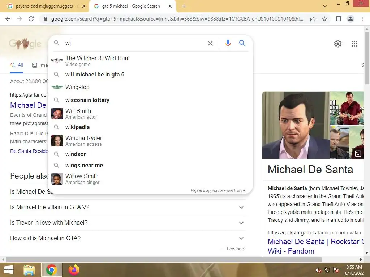Switch to gta 5 michael tab
The width and height of the screenshot is (370, 277).
pos(132,6)
